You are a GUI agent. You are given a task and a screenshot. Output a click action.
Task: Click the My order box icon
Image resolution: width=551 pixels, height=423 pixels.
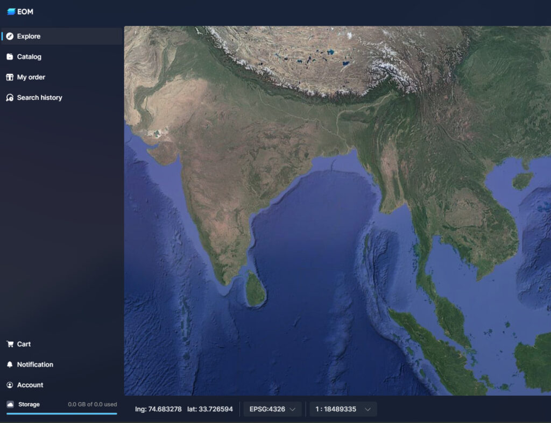pos(10,77)
